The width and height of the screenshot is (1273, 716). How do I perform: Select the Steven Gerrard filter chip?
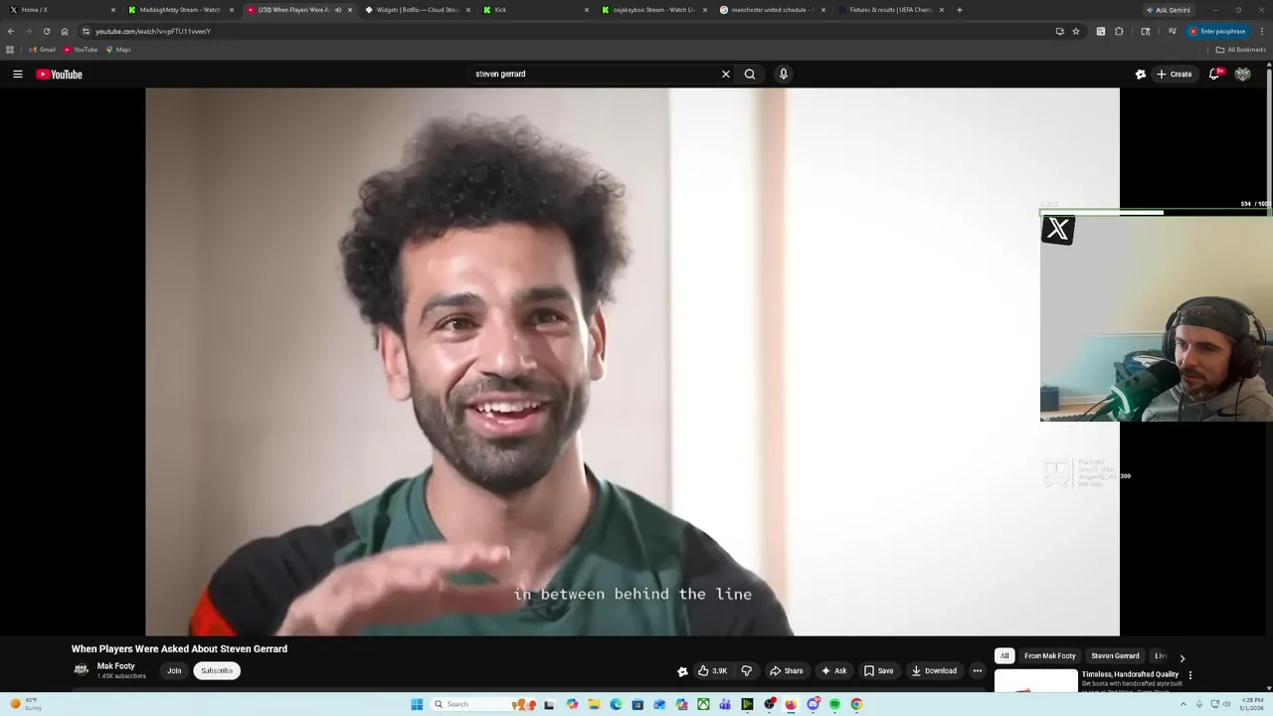point(1115,656)
